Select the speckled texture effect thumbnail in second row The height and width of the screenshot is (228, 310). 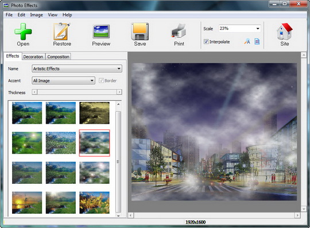61,143
